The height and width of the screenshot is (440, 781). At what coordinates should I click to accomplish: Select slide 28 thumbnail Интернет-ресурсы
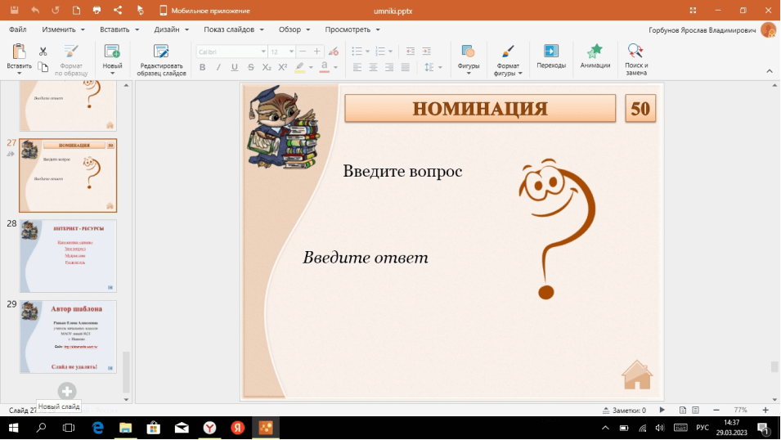[68, 256]
